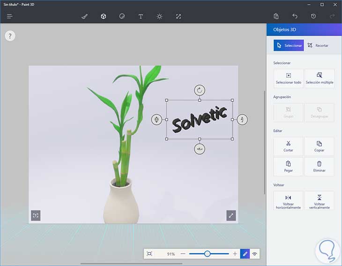
Task: Click the horizontal canvas scrollbar
Action: coord(131,264)
